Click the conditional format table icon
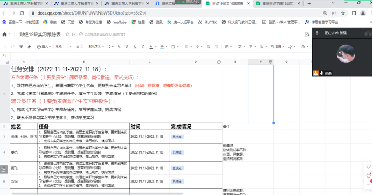The image size is (373, 195). tap(227, 47)
